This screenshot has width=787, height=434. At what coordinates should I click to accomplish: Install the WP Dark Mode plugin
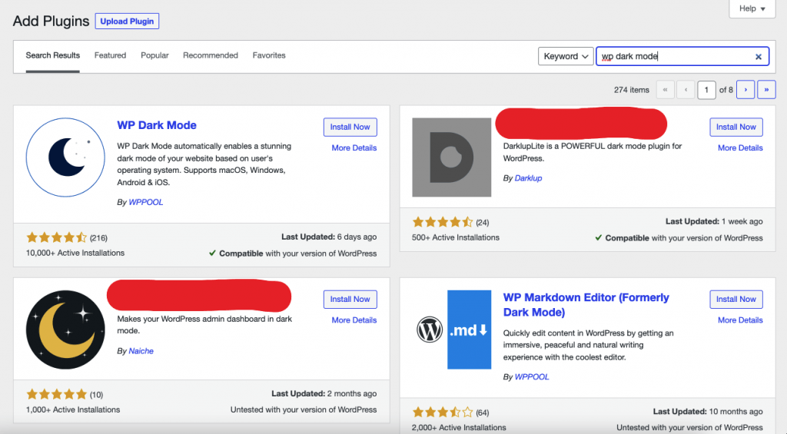click(x=350, y=127)
